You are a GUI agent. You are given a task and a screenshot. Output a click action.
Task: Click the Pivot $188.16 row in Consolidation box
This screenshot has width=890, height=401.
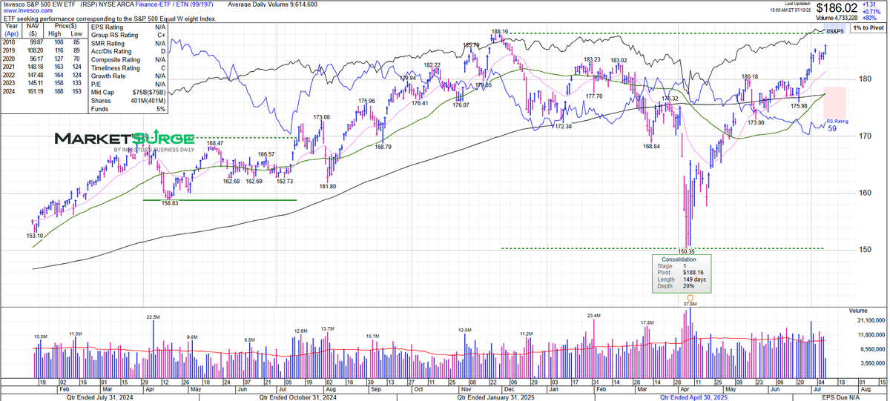coord(681,273)
